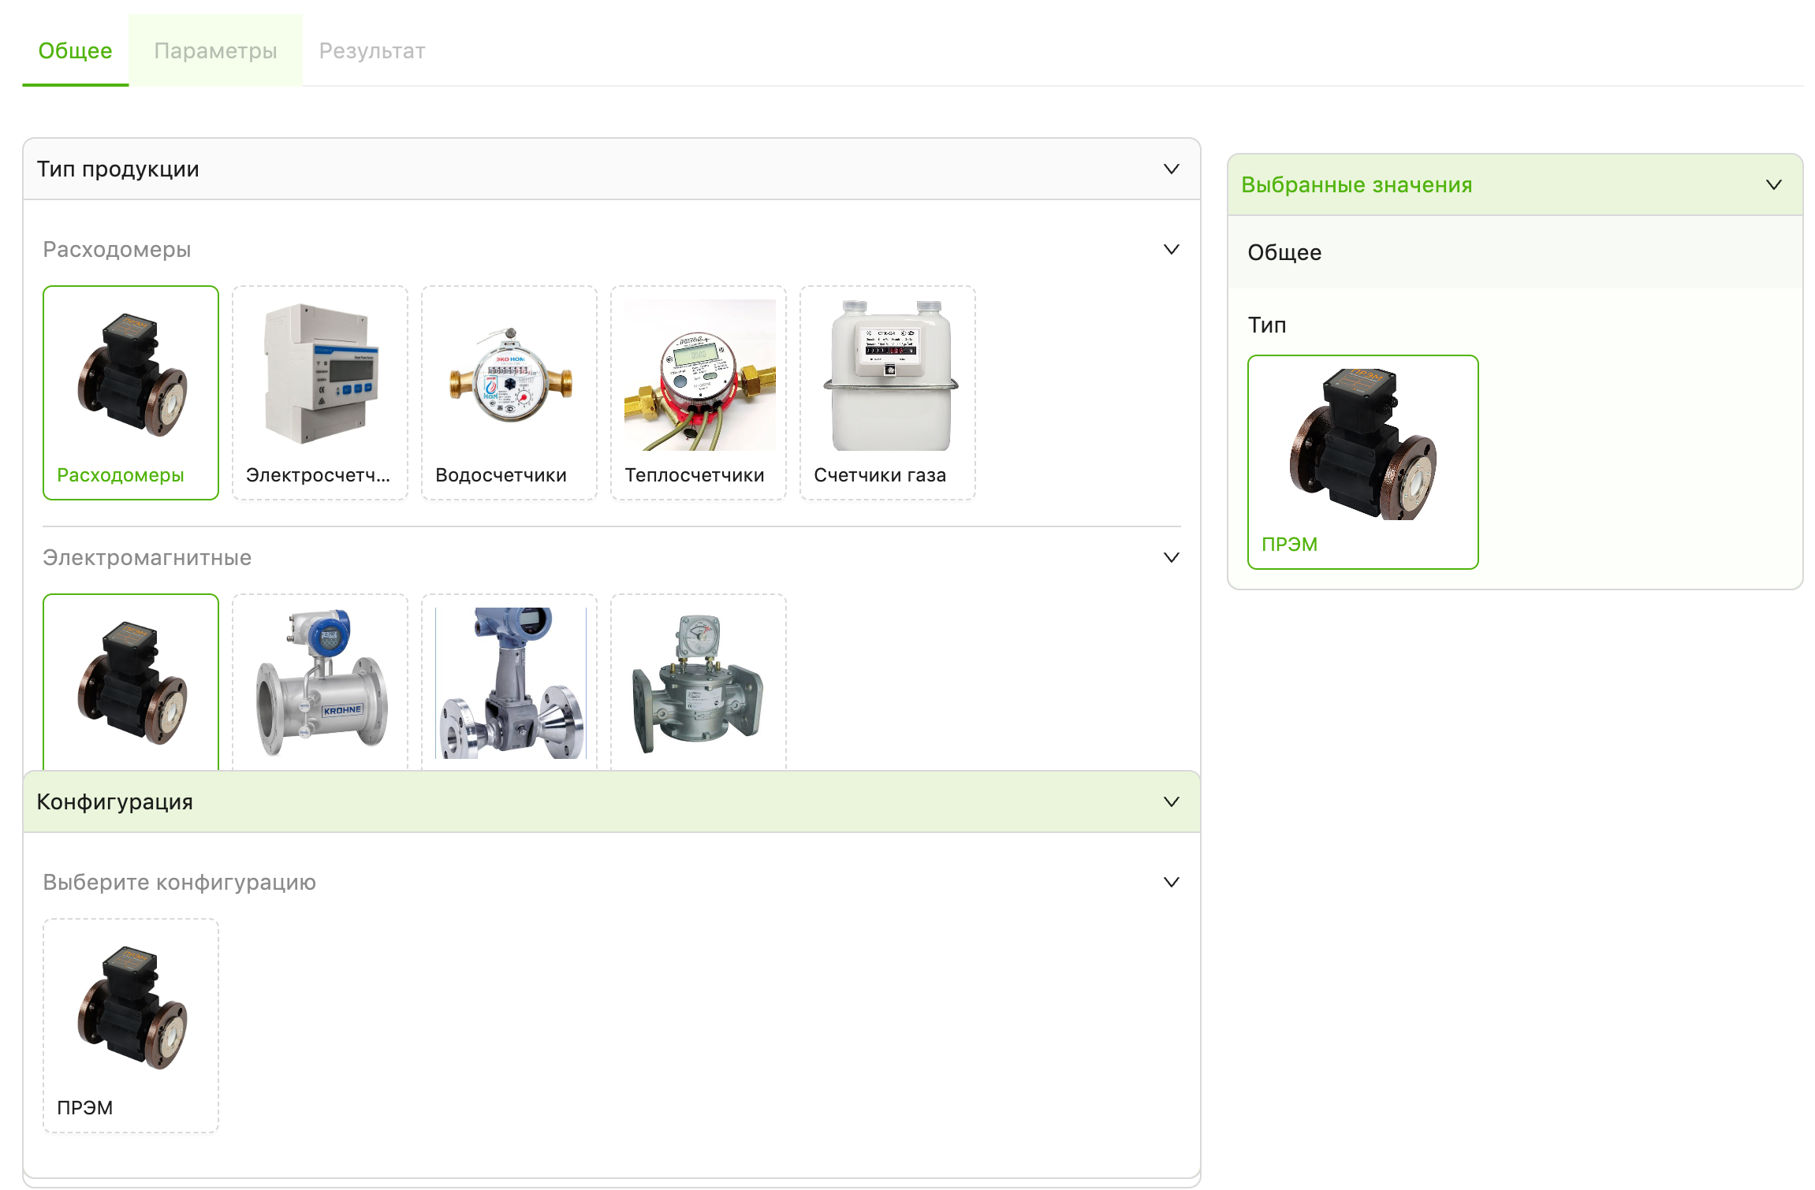Image resolution: width=1815 pixels, height=1190 pixels.
Task: Click the Выберите конфигурацию section title
Action: 180,883
